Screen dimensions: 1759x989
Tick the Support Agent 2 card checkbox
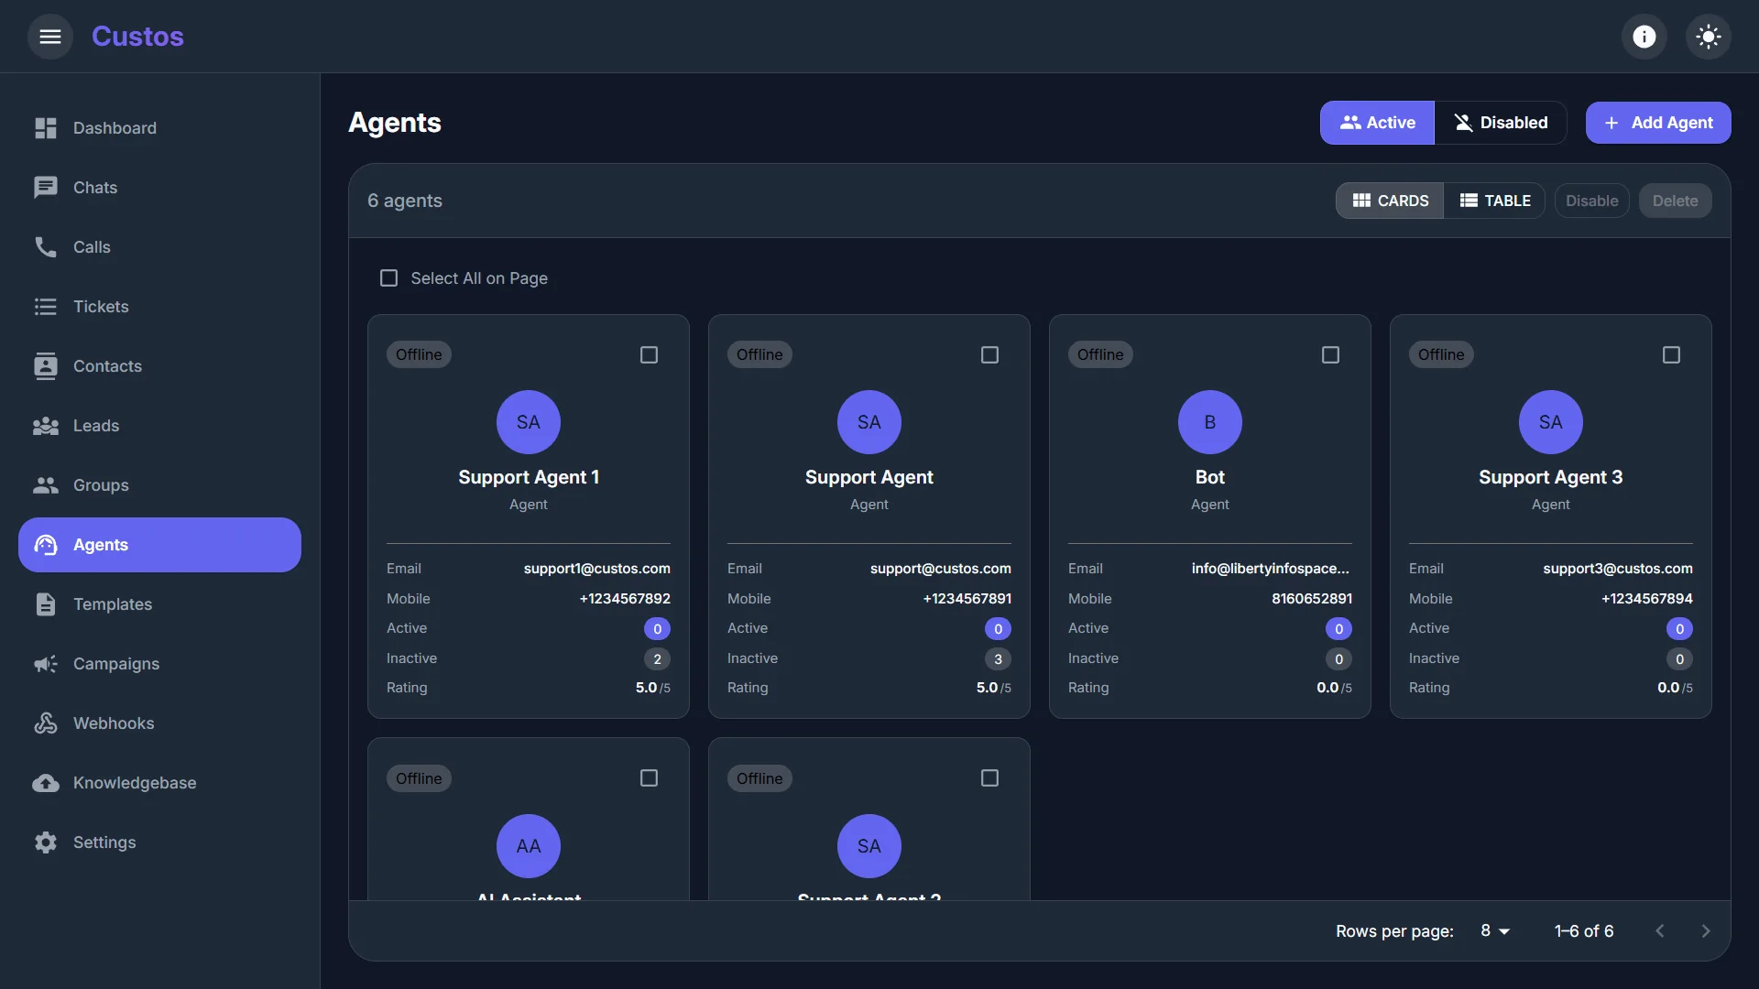(x=989, y=778)
